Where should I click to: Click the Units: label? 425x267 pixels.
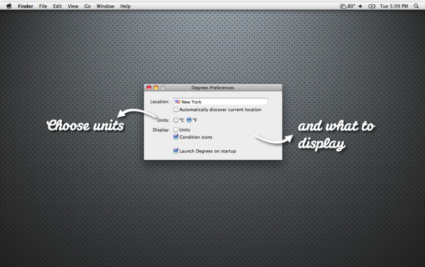coord(163,120)
